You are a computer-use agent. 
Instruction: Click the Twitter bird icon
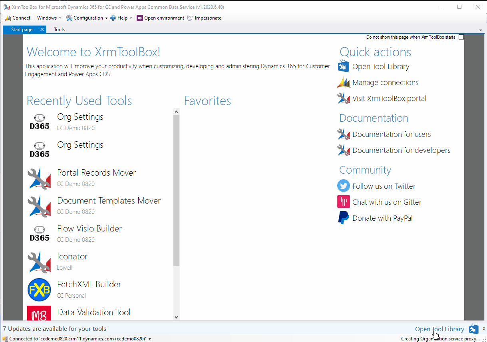click(343, 186)
